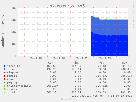
Task: Pick the uninterruptible legend color square
Action: tap(5, 86)
